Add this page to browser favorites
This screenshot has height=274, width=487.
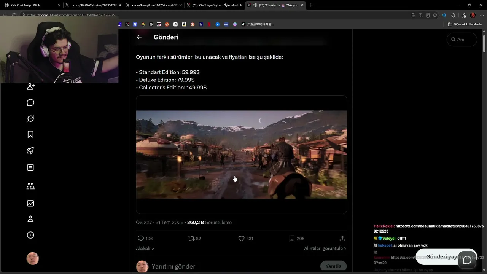(435, 15)
